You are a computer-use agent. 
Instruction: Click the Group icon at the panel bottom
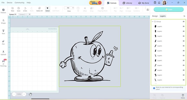[154, 95]
